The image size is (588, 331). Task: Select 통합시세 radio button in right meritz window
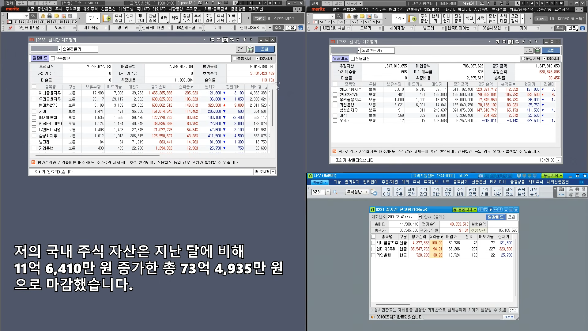523,59
